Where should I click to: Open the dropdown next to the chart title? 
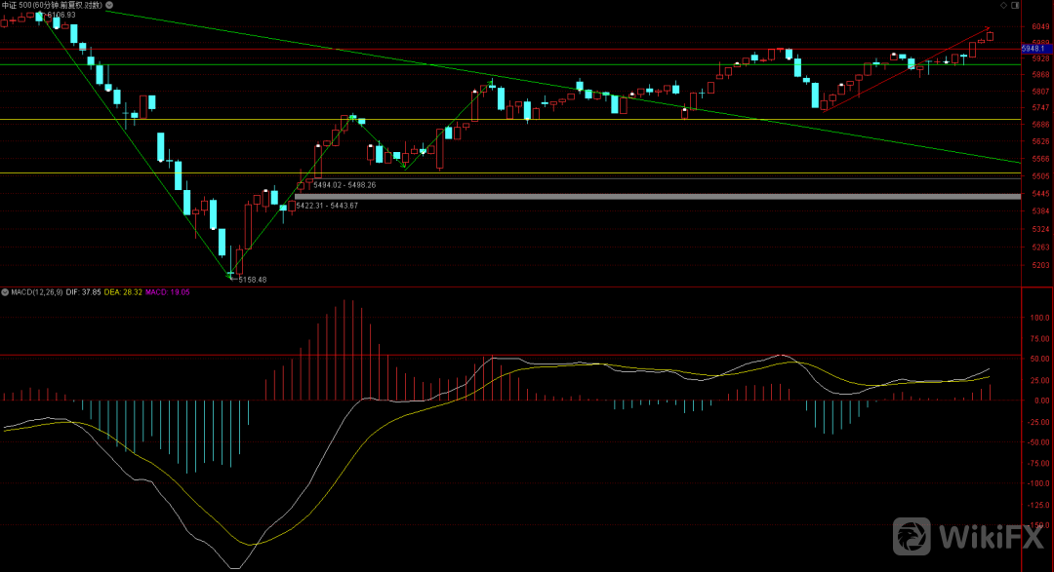(110, 6)
